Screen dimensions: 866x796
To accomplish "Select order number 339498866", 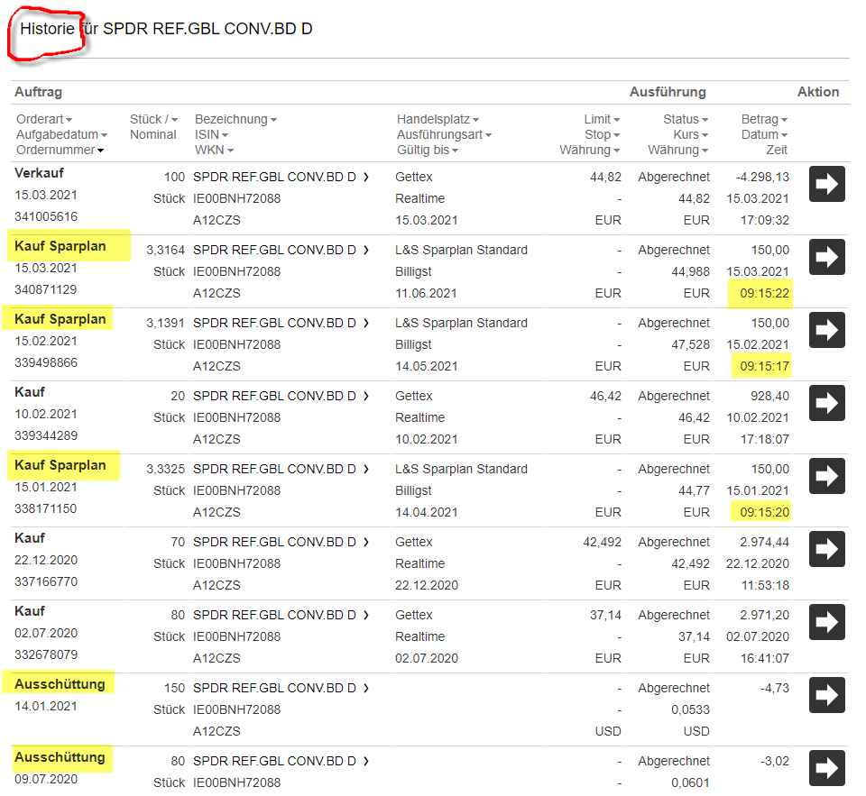I will tap(46, 362).
